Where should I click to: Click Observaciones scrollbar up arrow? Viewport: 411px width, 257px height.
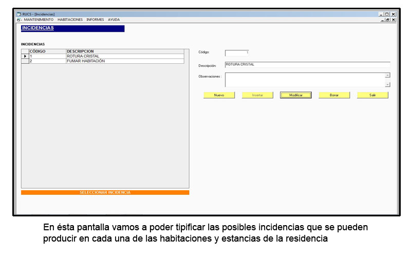pos(387,75)
